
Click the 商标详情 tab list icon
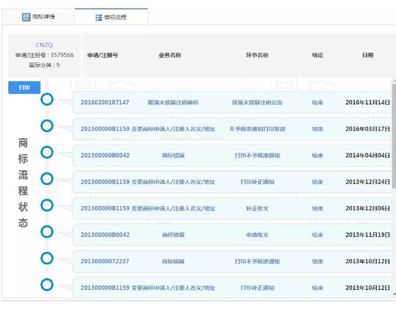[26, 17]
